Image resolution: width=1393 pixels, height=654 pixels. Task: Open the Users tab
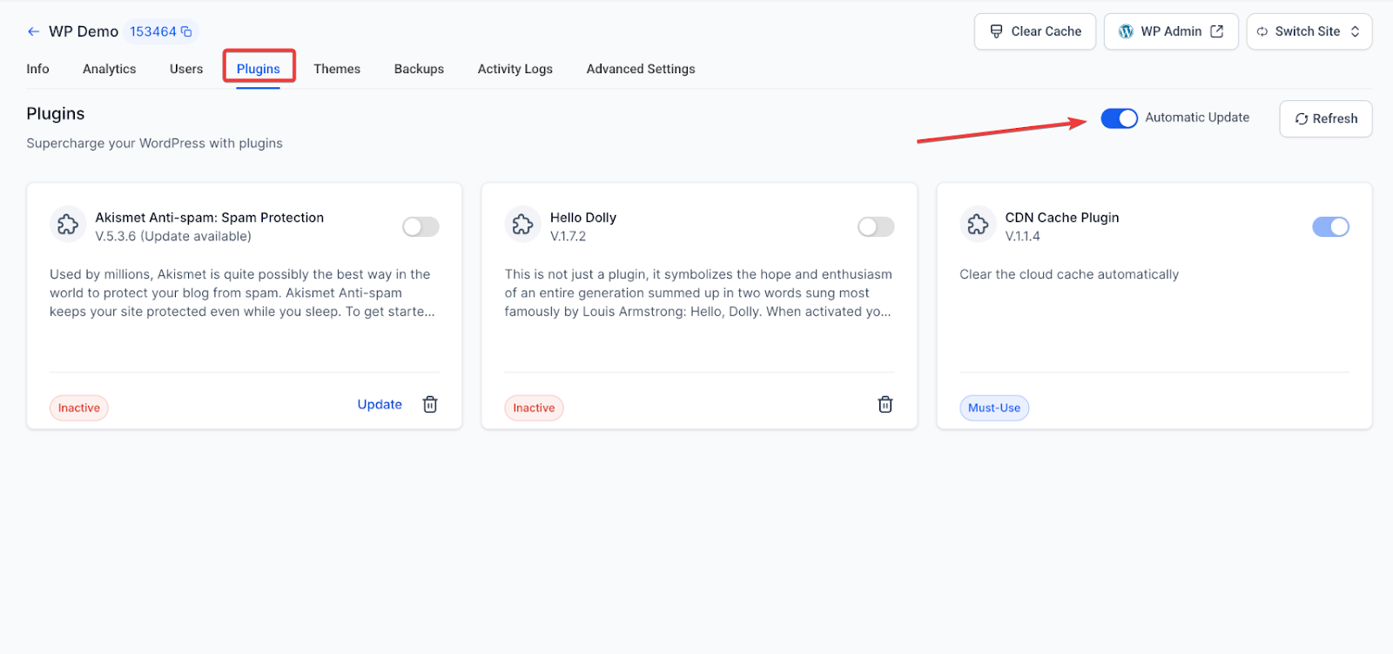tap(186, 69)
